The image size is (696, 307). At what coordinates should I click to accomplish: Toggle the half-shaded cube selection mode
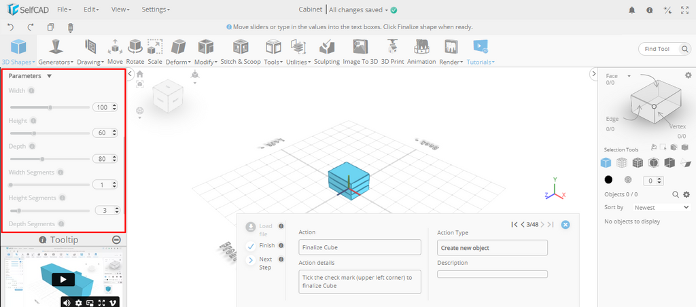click(669, 163)
